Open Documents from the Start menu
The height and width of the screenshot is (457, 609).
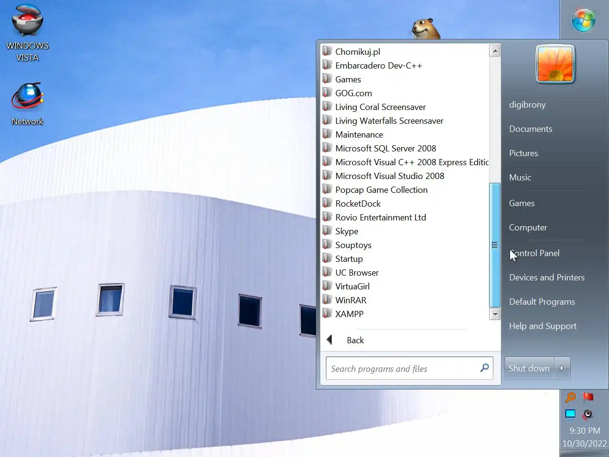pyautogui.click(x=530, y=129)
